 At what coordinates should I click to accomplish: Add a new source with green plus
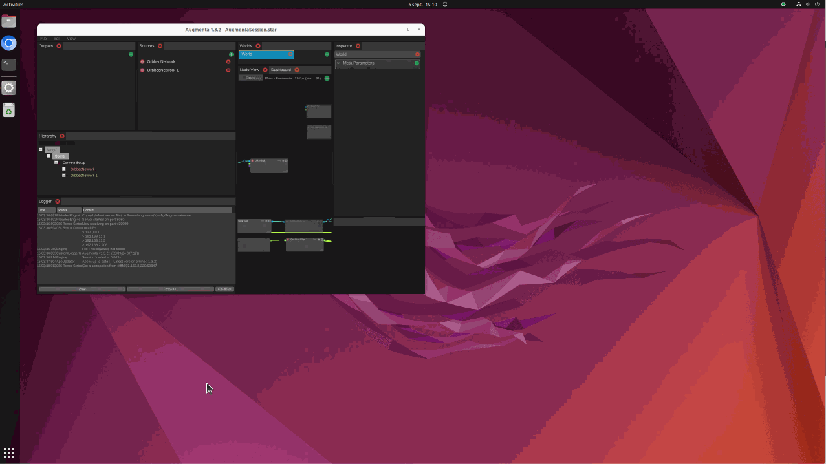(x=231, y=55)
